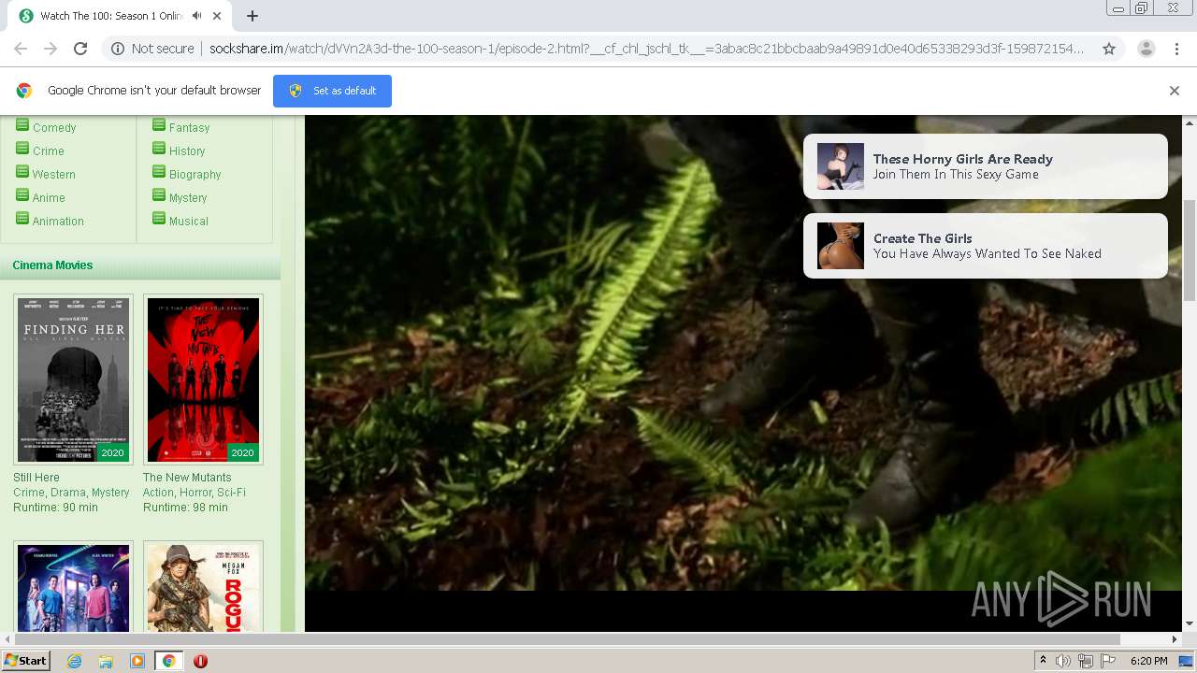Open the Animation genre link
This screenshot has width=1197, height=673.
[x=58, y=222]
